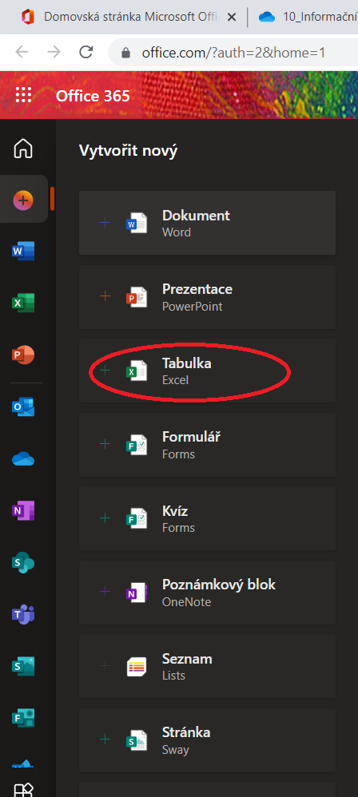This screenshot has height=797, width=358.
Task: Launch Teams from the left sidebar
Action: click(23, 615)
